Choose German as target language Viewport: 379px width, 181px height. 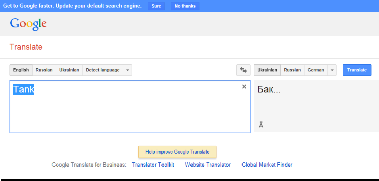tap(316, 70)
